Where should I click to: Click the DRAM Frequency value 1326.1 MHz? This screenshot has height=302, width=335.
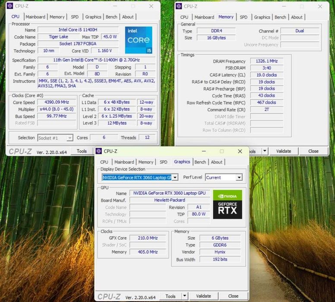click(x=267, y=61)
